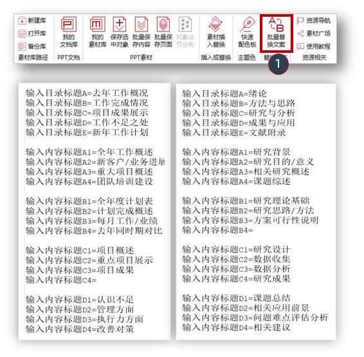
Task: Click the 主题色 group label
Action: coord(247,57)
